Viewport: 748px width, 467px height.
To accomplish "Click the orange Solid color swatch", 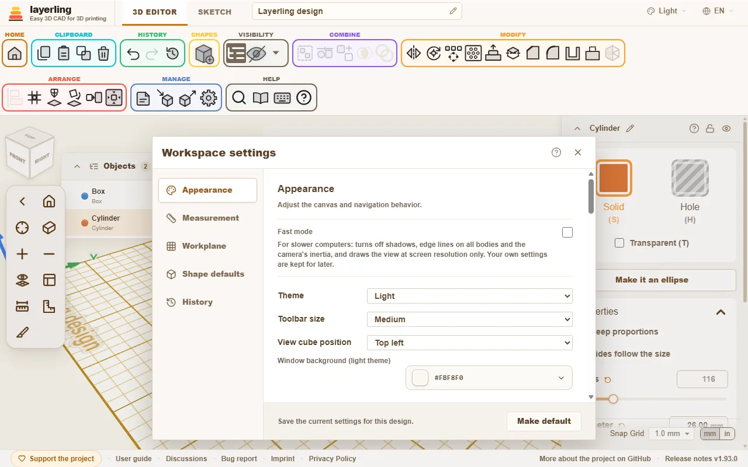I will [x=614, y=177].
